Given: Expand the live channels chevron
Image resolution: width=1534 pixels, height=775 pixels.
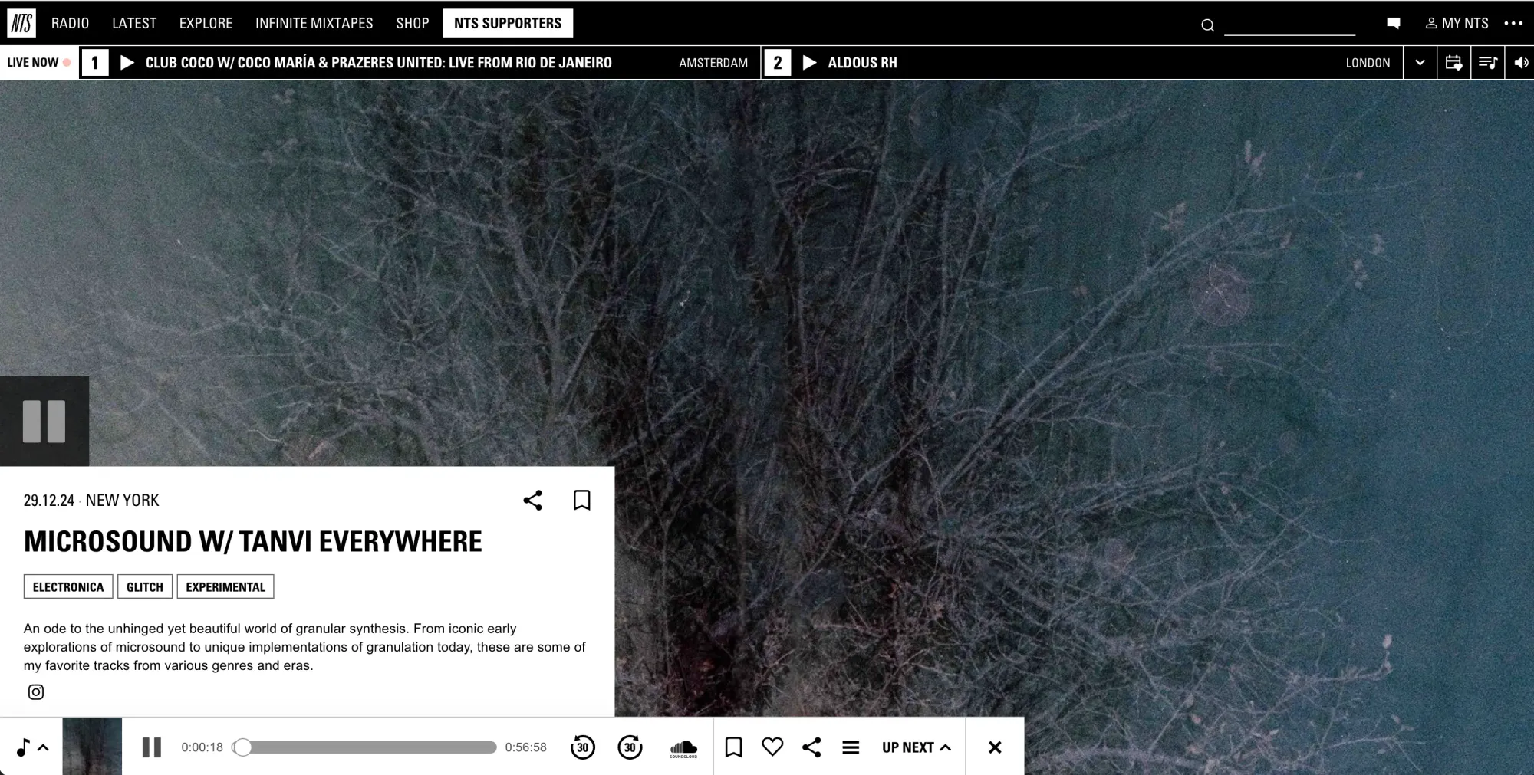Looking at the screenshot, I should (x=1420, y=63).
